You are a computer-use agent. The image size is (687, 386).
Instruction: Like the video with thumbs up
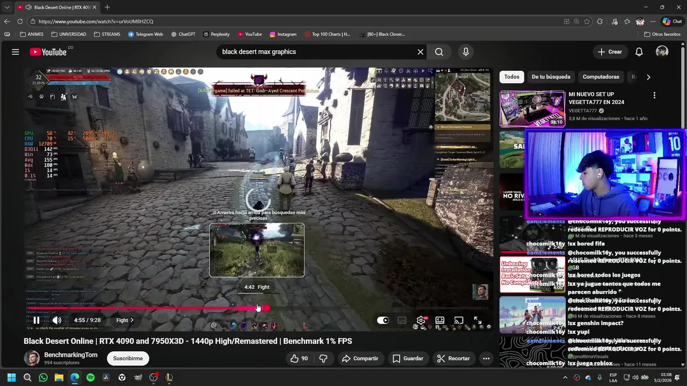pyautogui.click(x=299, y=358)
